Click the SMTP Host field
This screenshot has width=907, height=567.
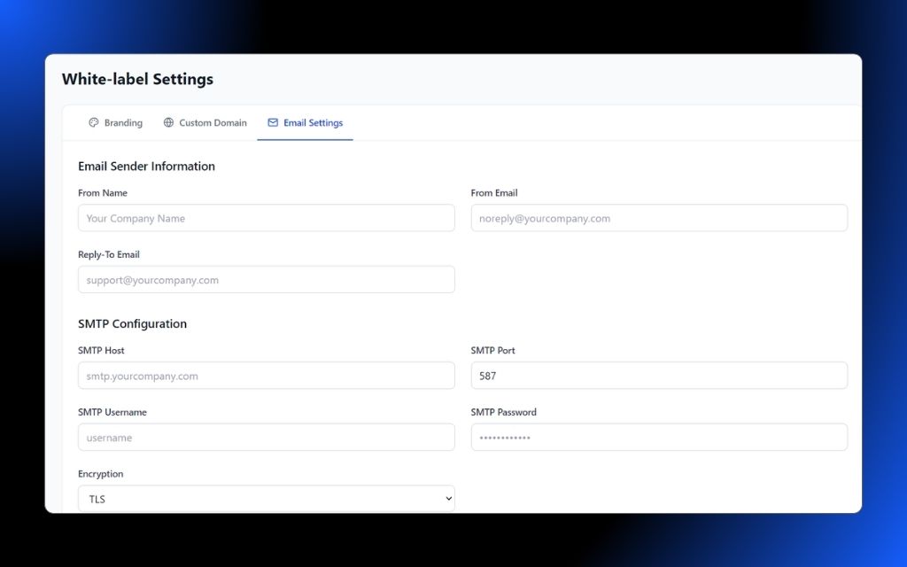(265, 376)
